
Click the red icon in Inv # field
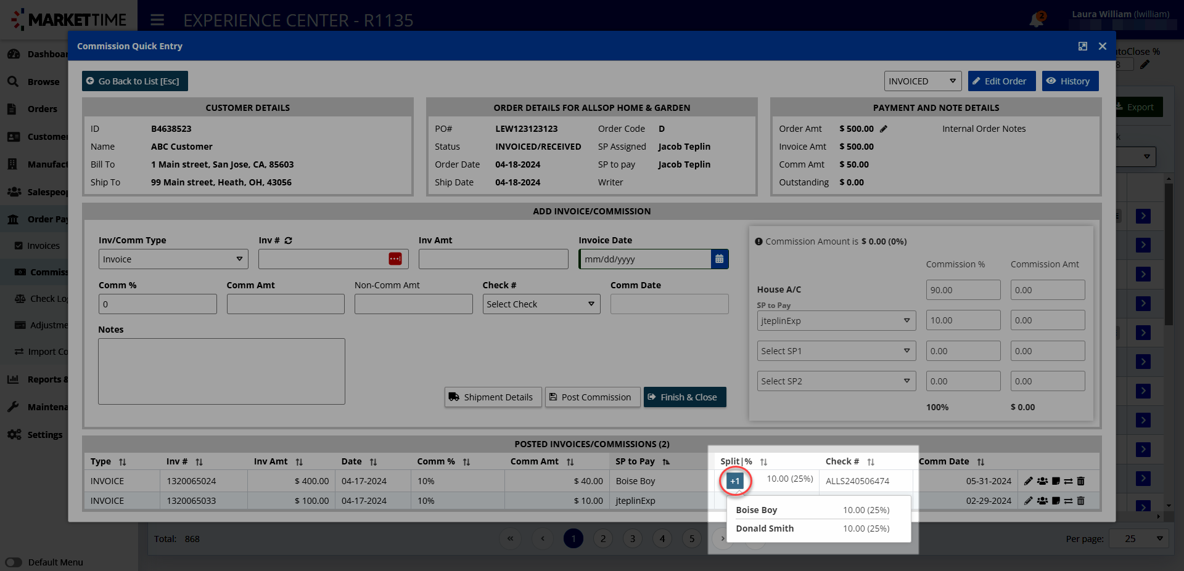pos(395,259)
